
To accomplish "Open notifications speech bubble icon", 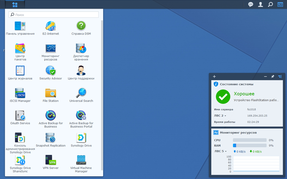I will click(251, 4).
